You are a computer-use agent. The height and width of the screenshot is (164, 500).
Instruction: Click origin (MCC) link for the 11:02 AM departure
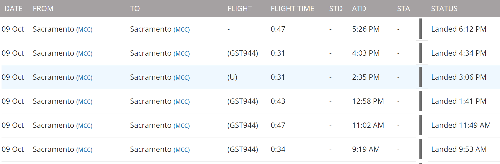tap(84, 126)
